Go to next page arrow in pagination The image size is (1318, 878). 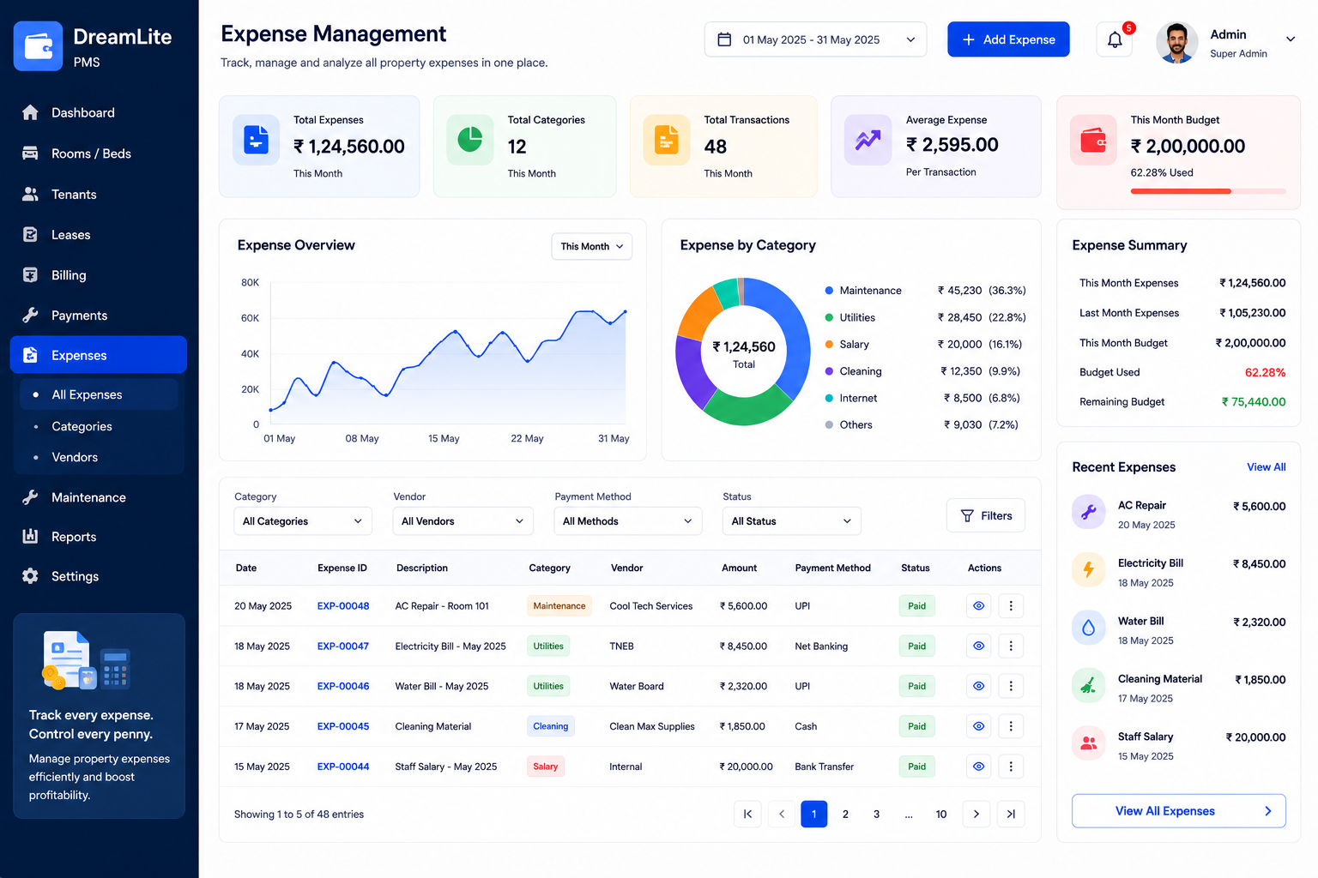point(976,815)
